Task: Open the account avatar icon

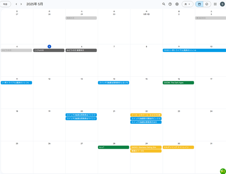Action: pyautogui.click(x=222, y=4)
